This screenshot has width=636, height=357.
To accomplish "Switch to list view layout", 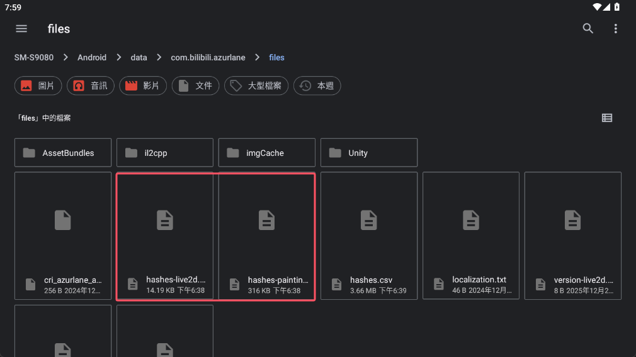I will click(607, 118).
